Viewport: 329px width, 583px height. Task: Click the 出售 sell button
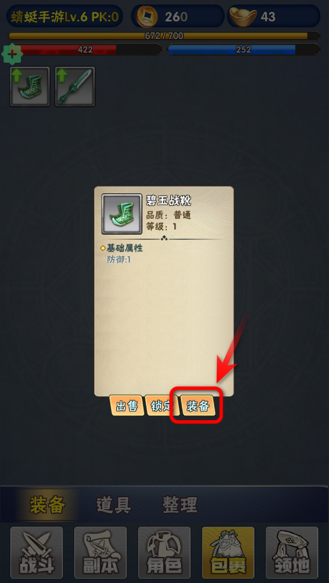[127, 406]
